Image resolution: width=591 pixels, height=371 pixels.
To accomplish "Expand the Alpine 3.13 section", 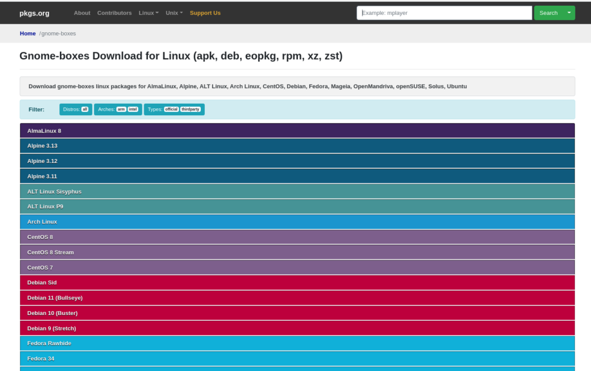I will (297, 146).
